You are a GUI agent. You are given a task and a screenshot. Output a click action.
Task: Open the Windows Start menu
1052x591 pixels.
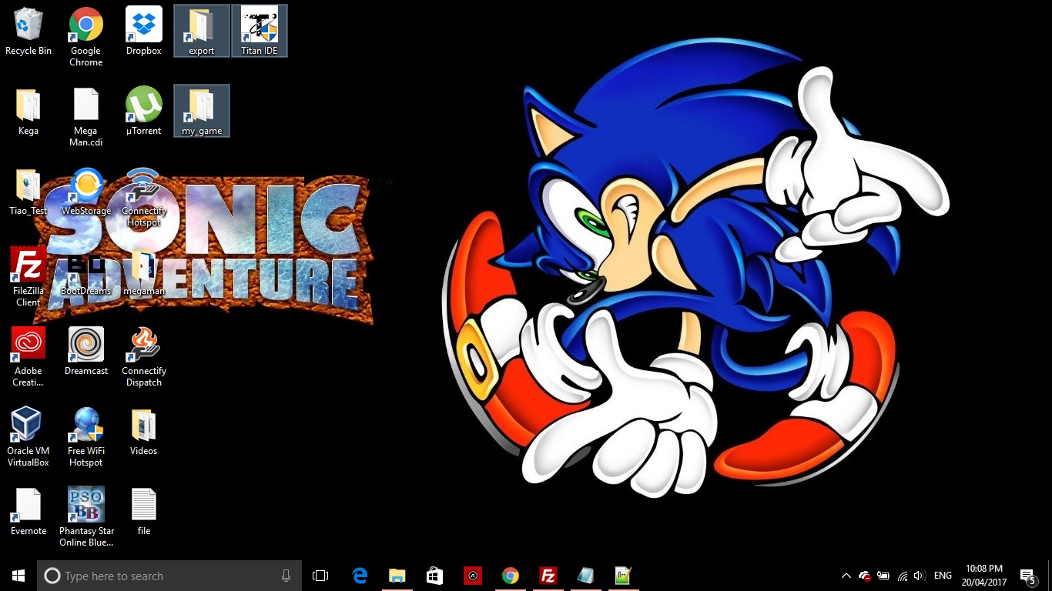coord(18,576)
